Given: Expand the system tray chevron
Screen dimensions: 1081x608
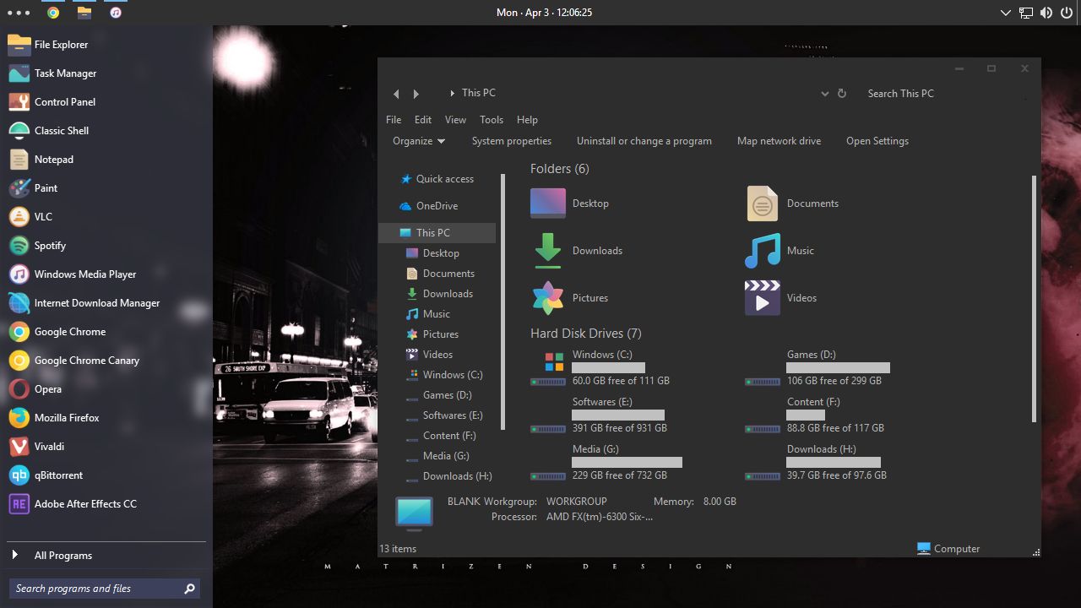Looking at the screenshot, I should click(x=1005, y=12).
